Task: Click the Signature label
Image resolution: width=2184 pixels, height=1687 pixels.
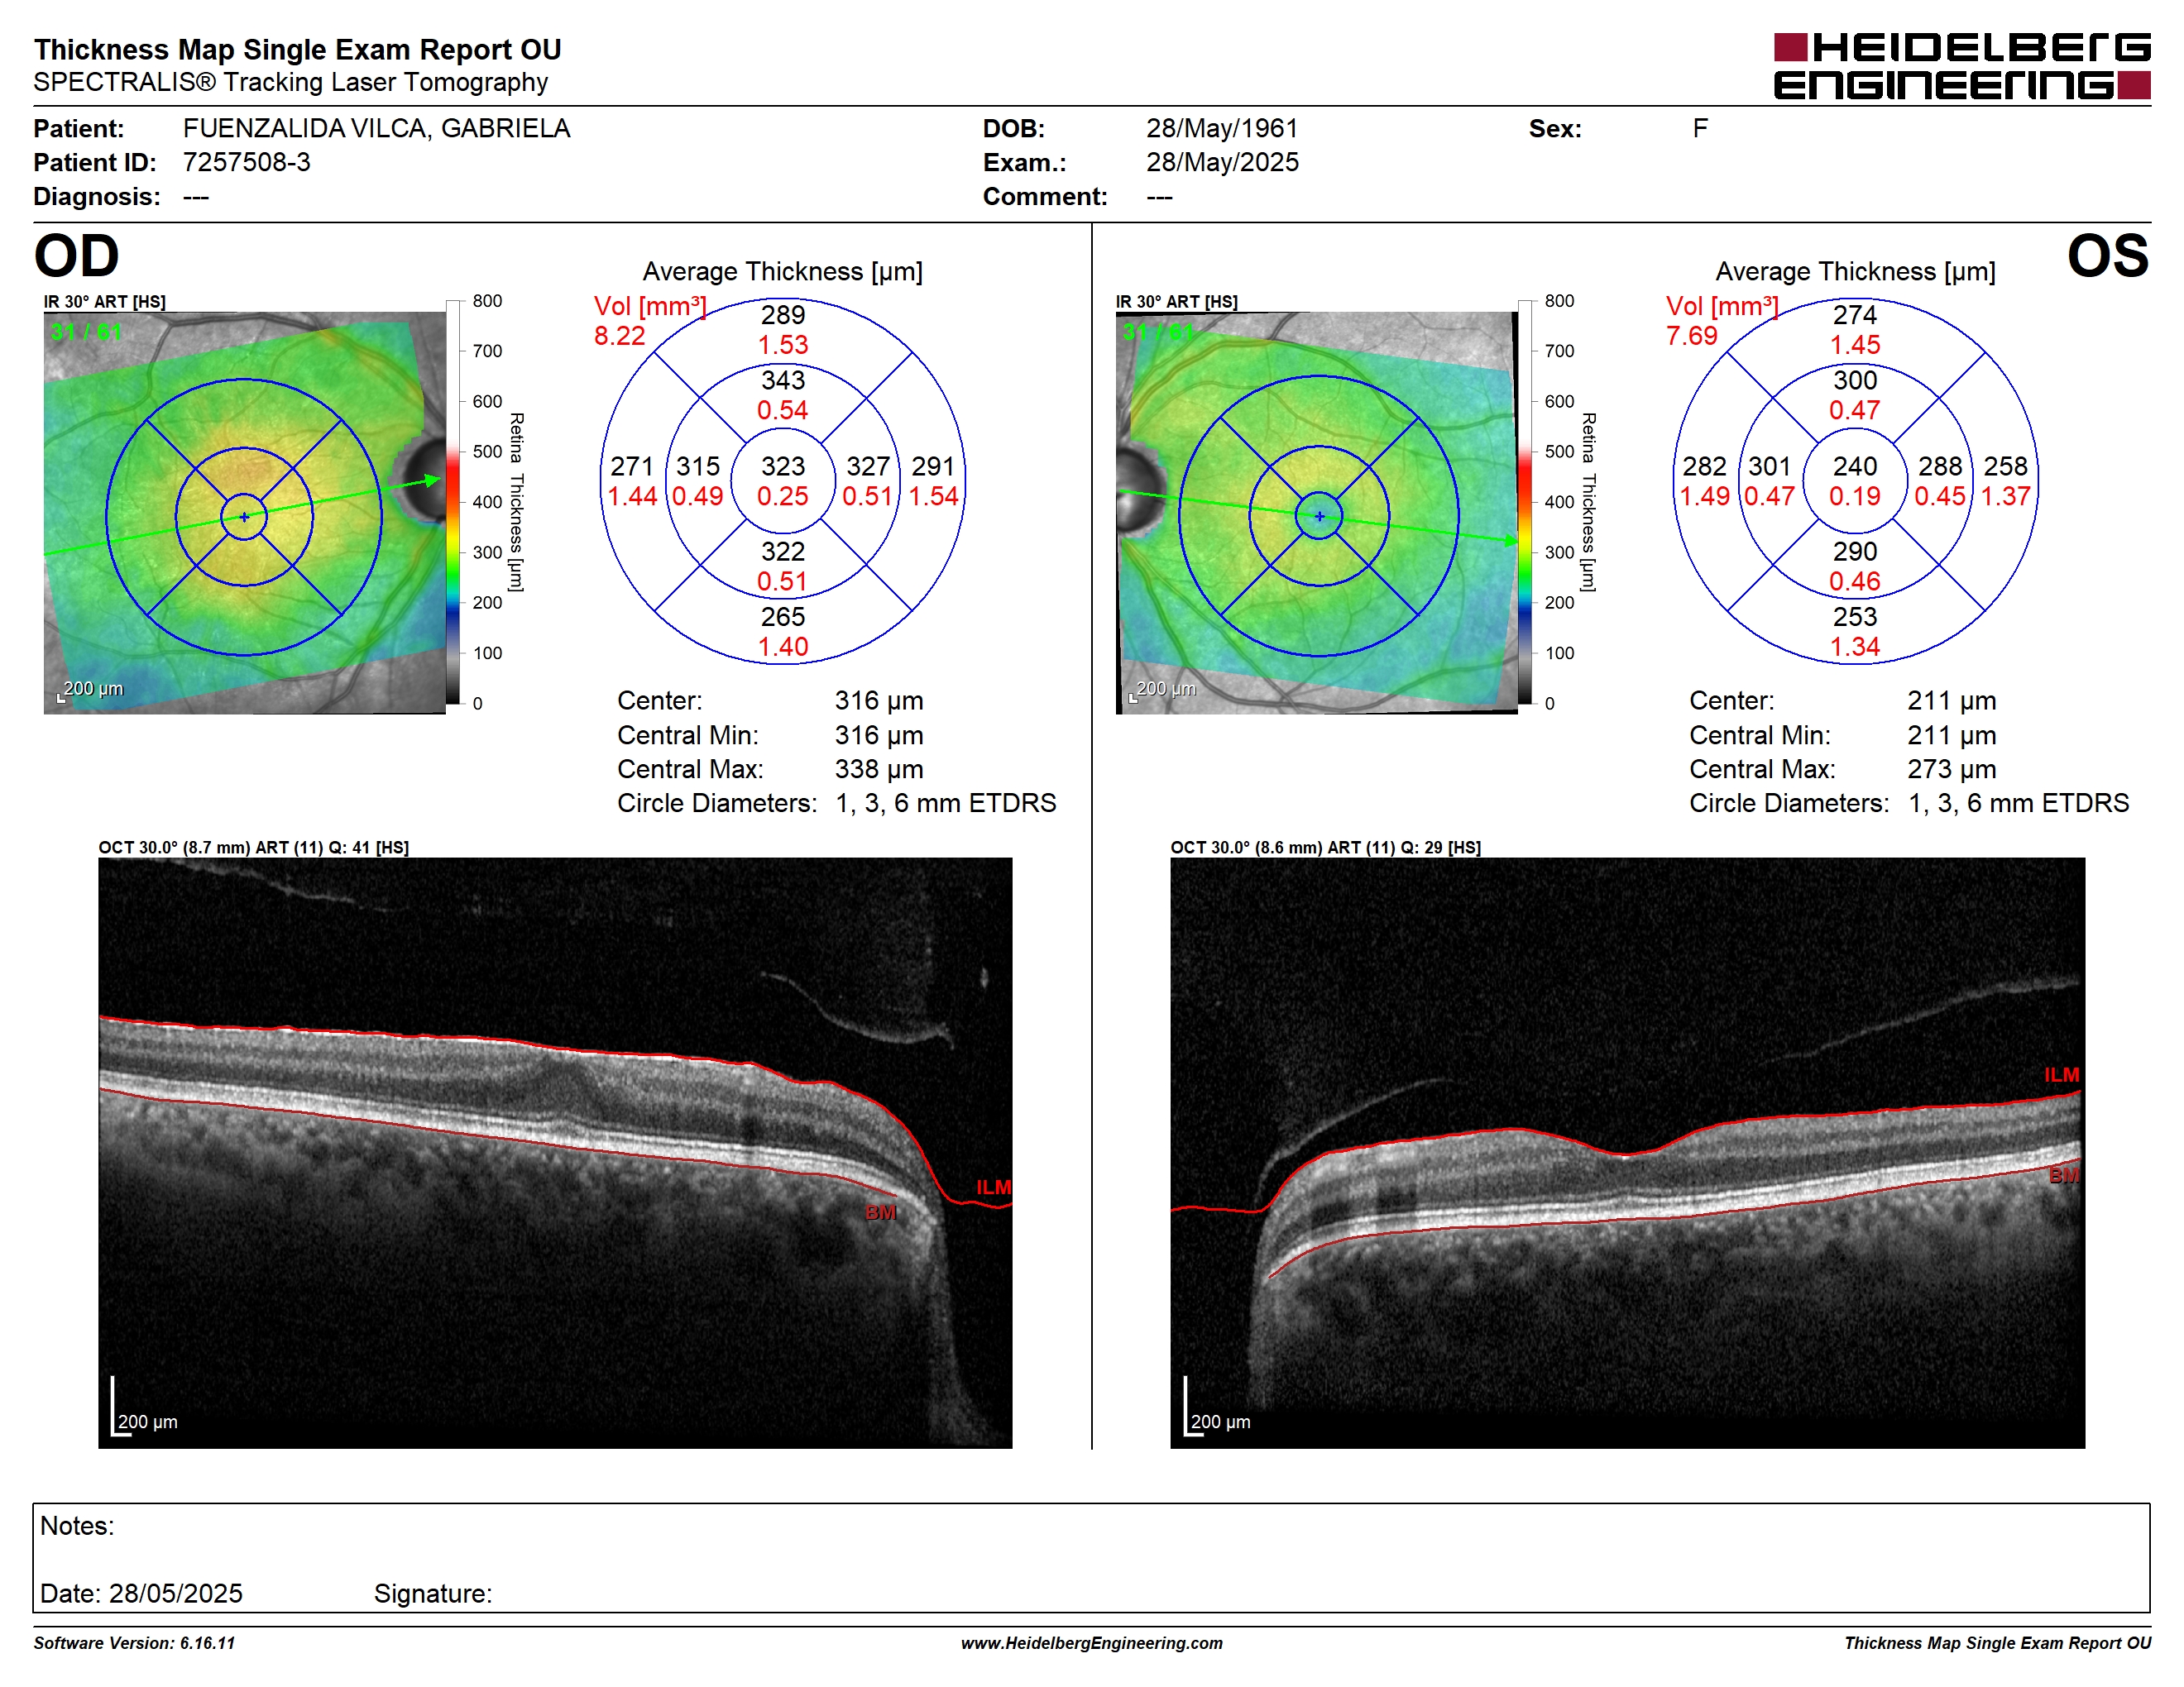Action: 433,1593
